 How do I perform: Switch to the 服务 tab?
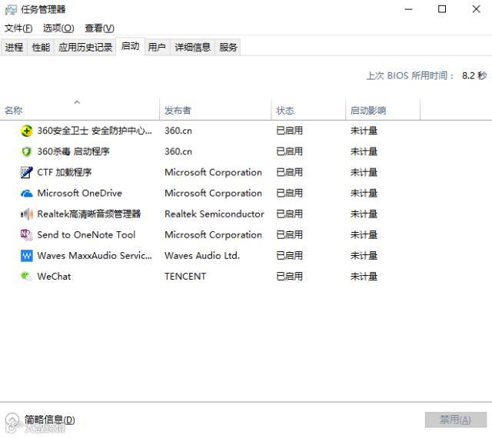coord(228,48)
